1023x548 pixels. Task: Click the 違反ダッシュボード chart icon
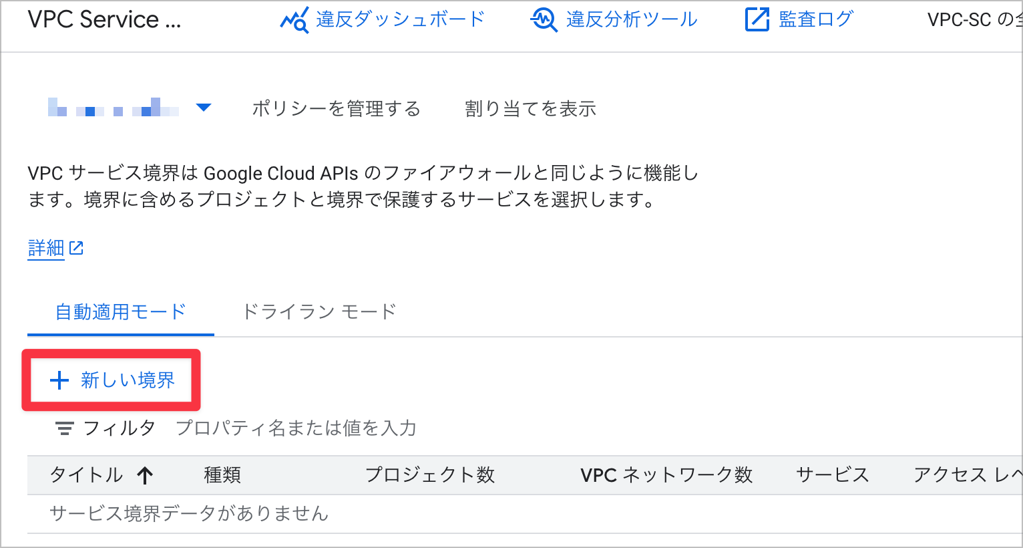pyautogui.click(x=294, y=20)
